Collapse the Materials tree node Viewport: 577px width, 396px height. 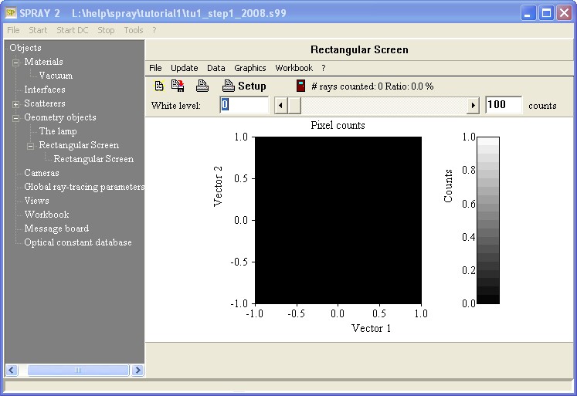tap(16, 63)
